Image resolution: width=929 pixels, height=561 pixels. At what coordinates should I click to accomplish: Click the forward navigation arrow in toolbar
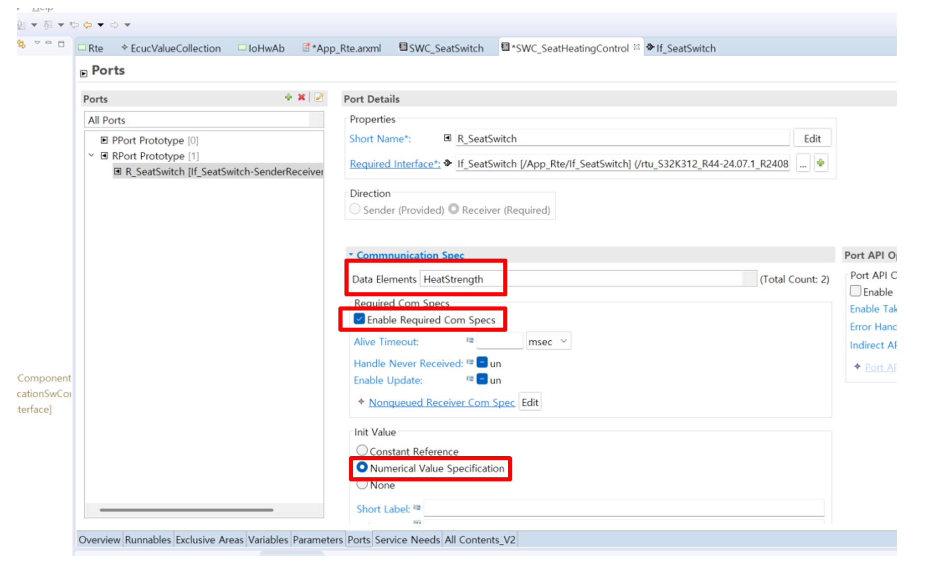114,25
